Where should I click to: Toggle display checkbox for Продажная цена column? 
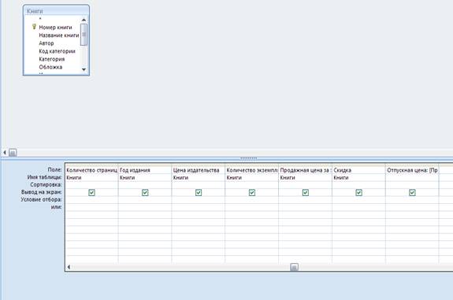coord(306,192)
